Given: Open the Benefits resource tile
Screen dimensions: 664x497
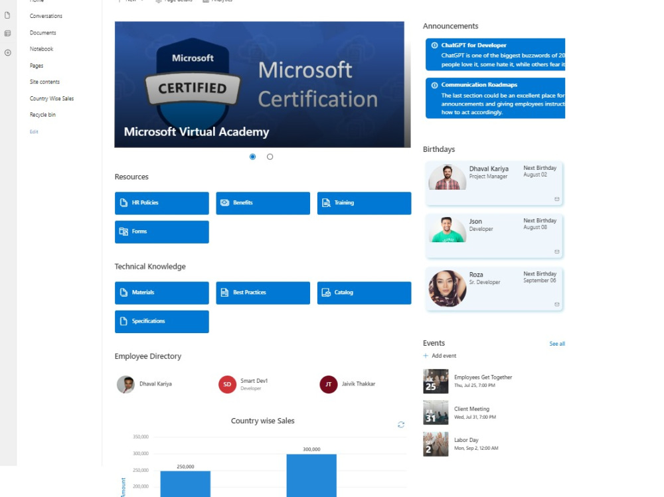Looking at the screenshot, I should (x=263, y=203).
